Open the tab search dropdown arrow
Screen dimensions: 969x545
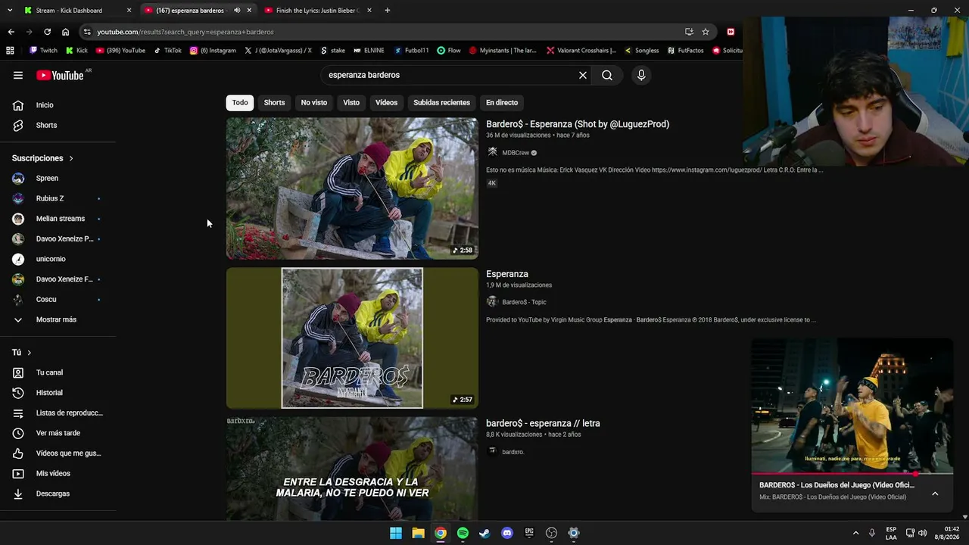point(9,11)
